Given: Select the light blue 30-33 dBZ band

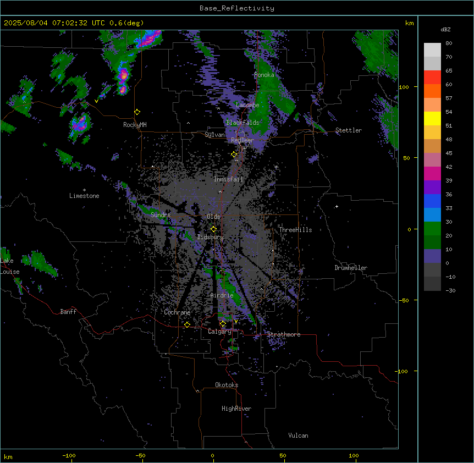Looking at the screenshot, I should (432, 215).
